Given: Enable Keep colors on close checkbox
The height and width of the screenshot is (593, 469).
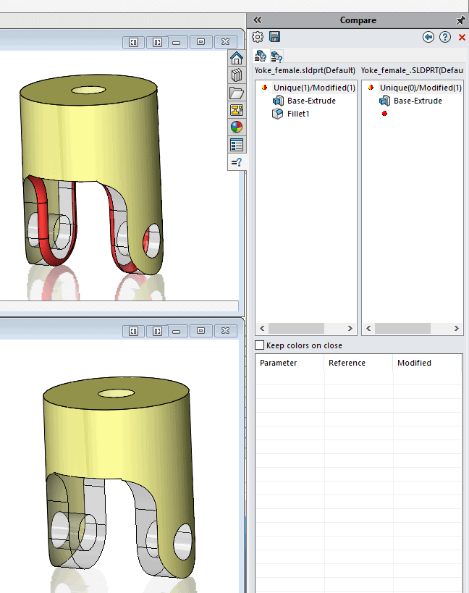Looking at the screenshot, I should click(260, 345).
